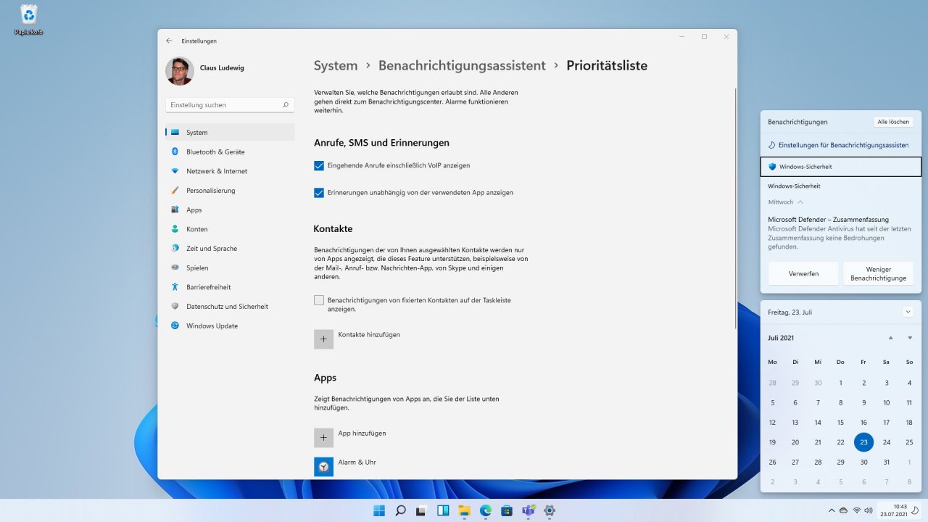Collapse the calendar with the chevron by Freitag, 23. Juli

tap(908, 312)
